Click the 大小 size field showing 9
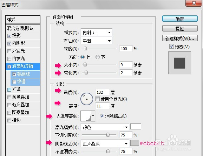The image size is (203, 156). point(126,65)
